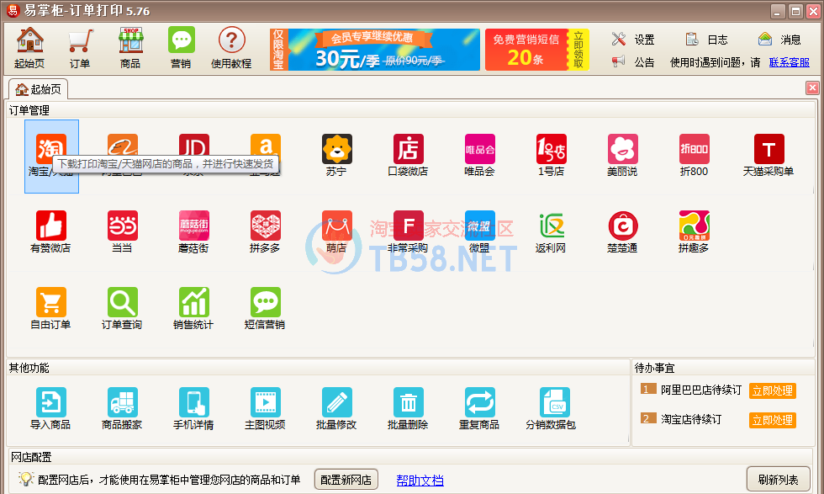Open 短信营销 SMS marketing
This screenshot has width=824, height=494.
tap(266, 309)
